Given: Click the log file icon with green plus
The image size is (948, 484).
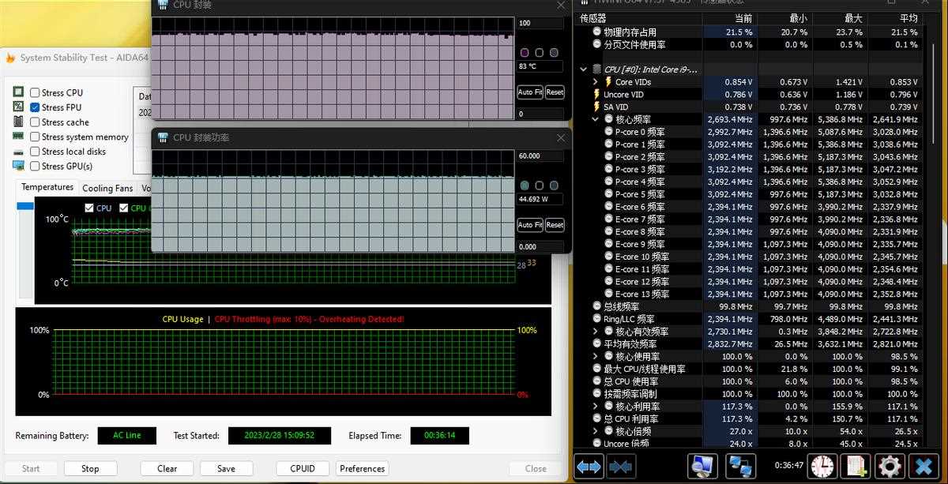Looking at the screenshot, I should [x=856, y=467].
